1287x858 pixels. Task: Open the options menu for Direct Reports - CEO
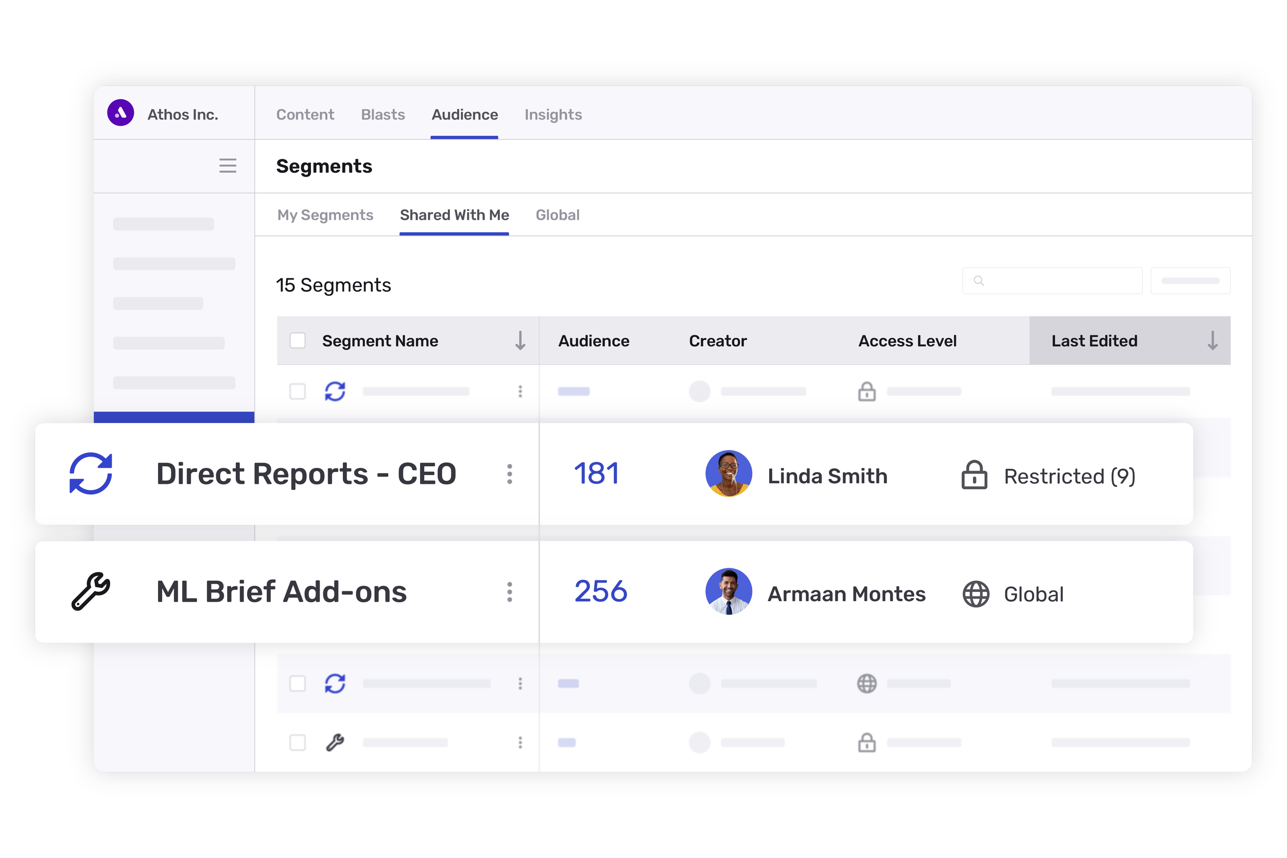(510, 474)
